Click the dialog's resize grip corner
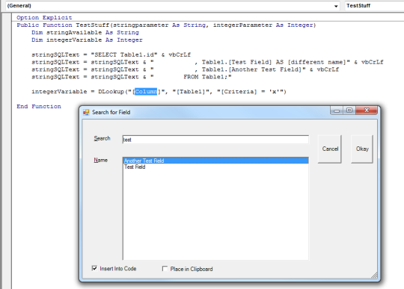404x289 pixels. click(x=375, y=276)
